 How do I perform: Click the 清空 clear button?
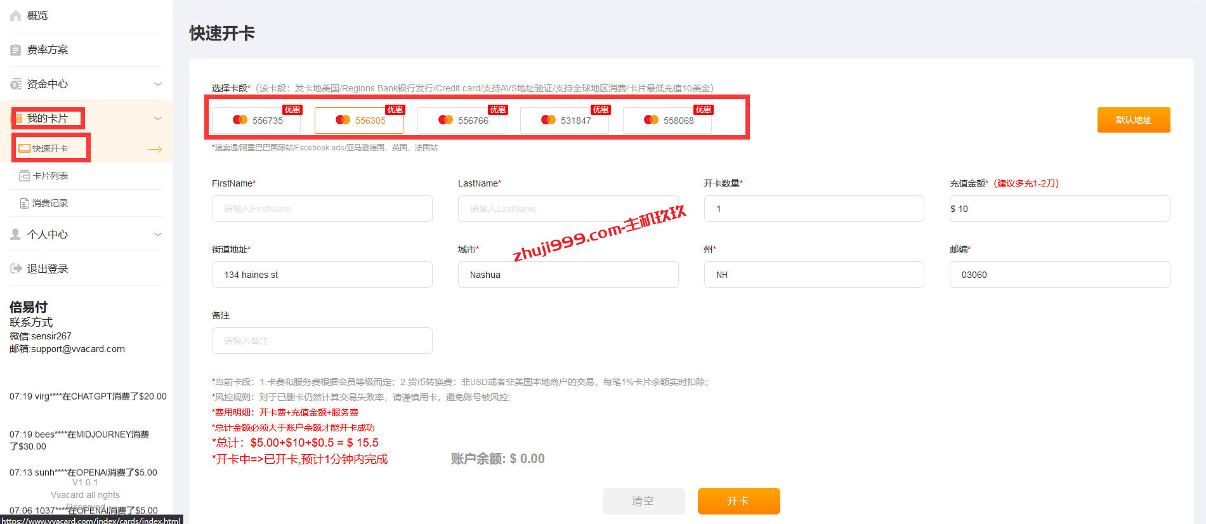644,501
